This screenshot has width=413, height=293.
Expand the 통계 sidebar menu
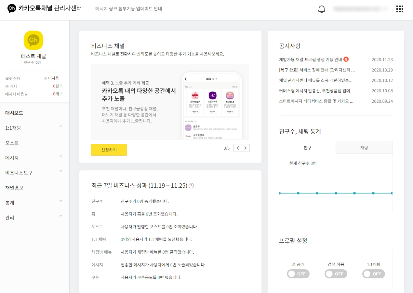pos(61,201)
